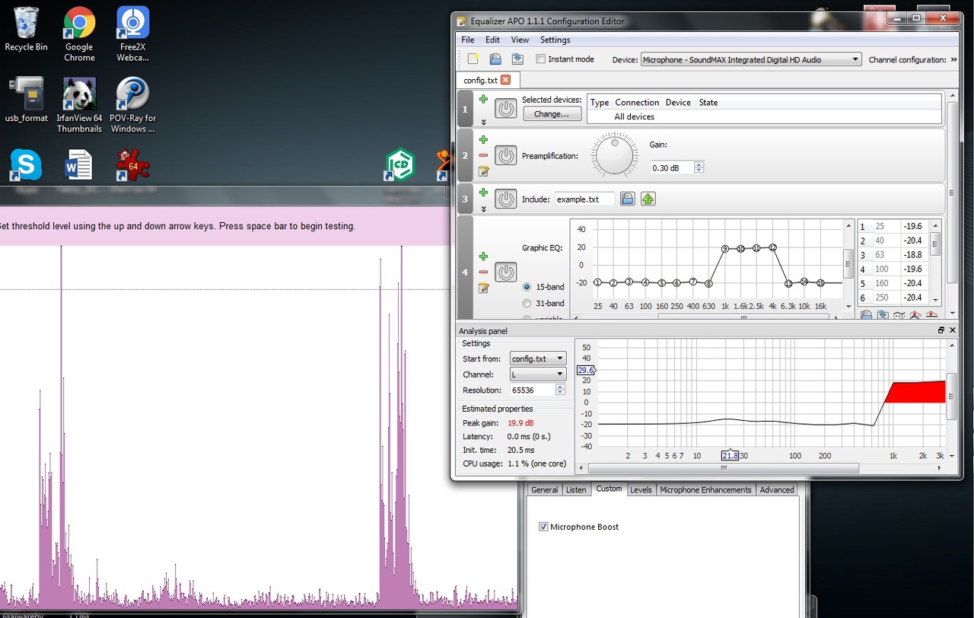The image size is (974, 618).
Task: Click EQ band point 9 on graph
Action: click(725, 249)
